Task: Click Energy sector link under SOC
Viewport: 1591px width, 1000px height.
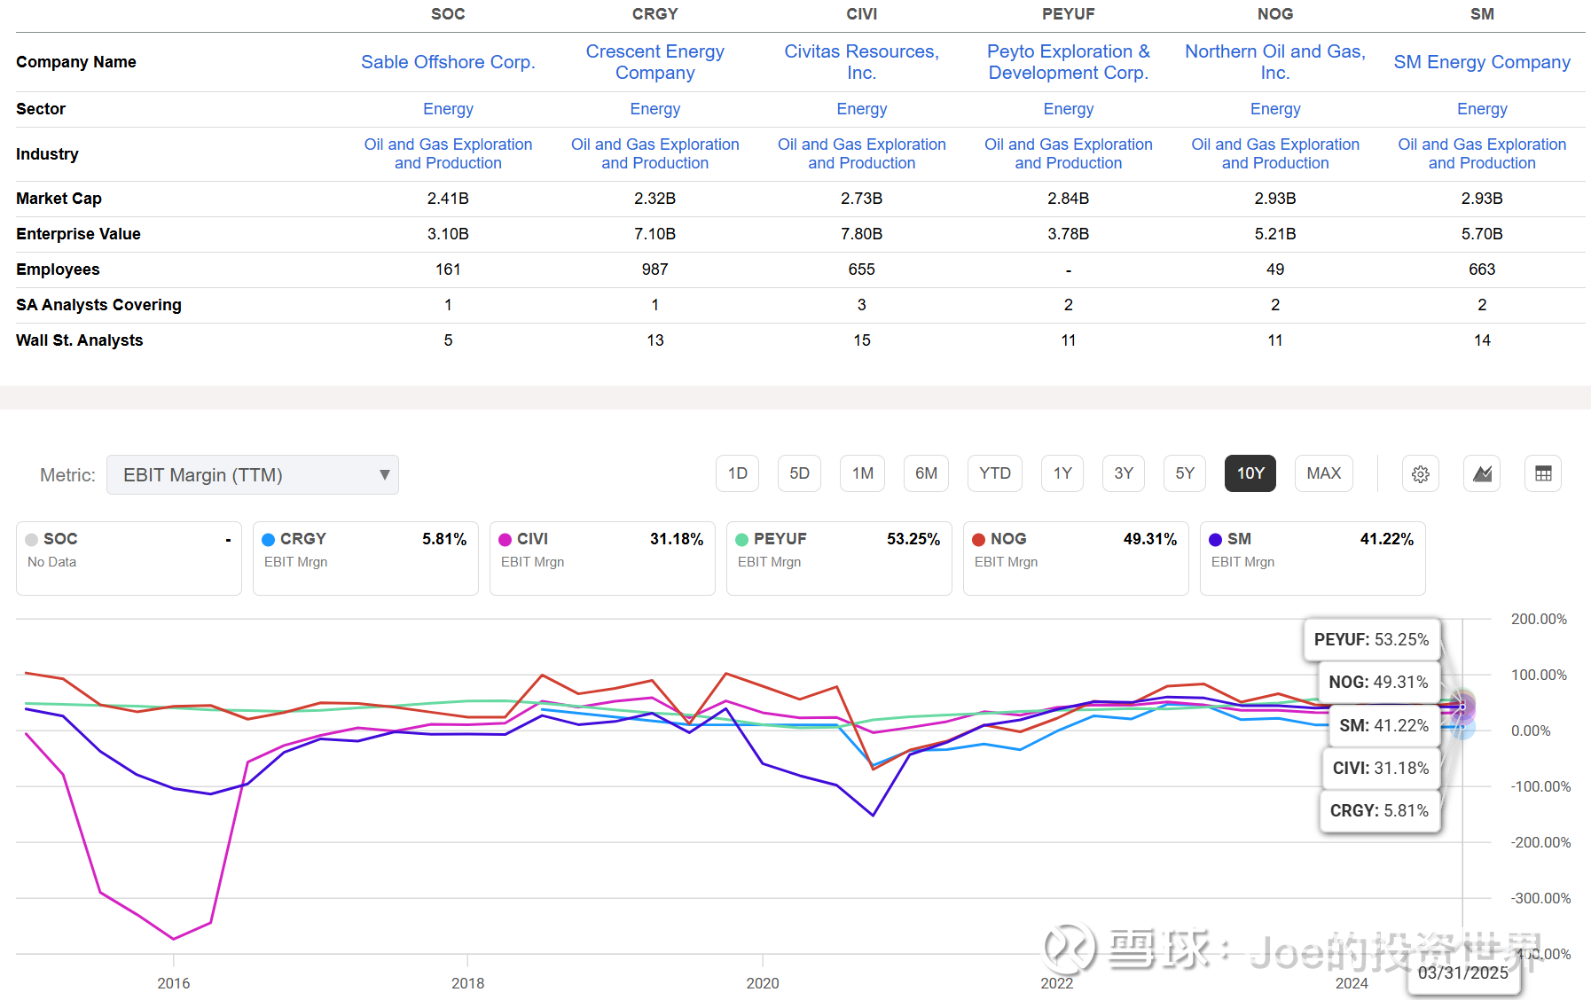Action: coord(448,109)
